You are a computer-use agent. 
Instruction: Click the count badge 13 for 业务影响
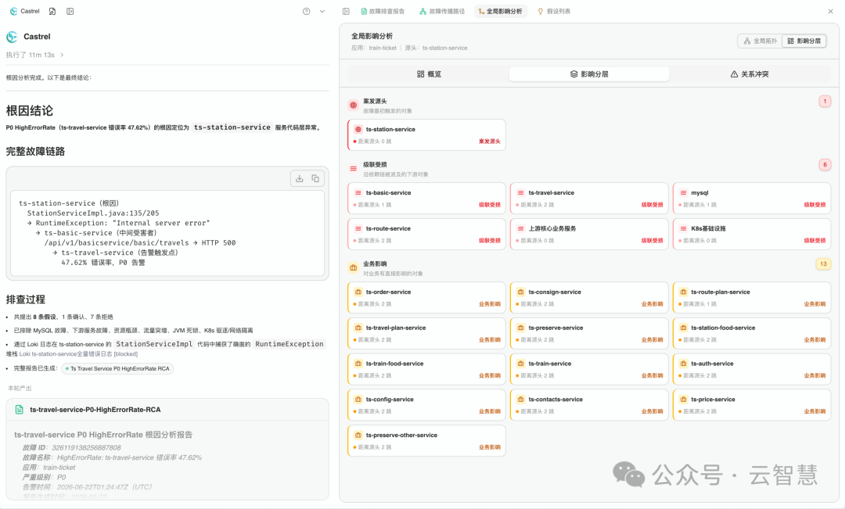823,264
